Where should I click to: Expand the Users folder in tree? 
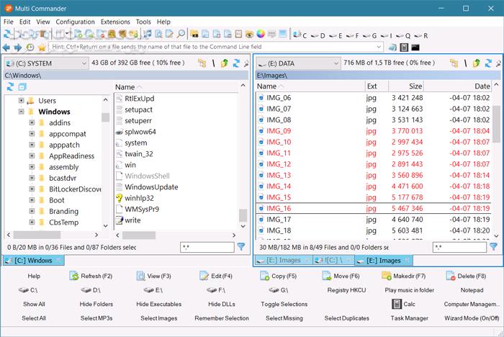click(x=21, y=101)
